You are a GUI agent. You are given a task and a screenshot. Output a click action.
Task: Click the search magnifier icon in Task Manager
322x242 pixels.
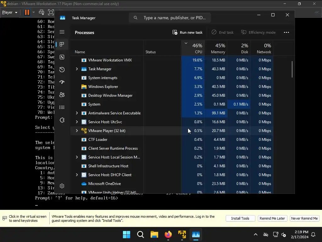coord(136,18)
